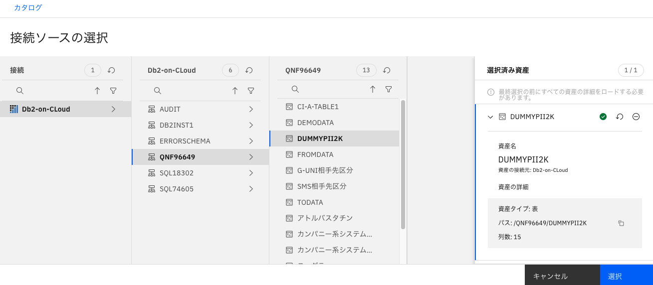The height and width of the screenshot is (285, 653).
Task: Sort the QNF96649 table list
Action: (x=373, y=89)
